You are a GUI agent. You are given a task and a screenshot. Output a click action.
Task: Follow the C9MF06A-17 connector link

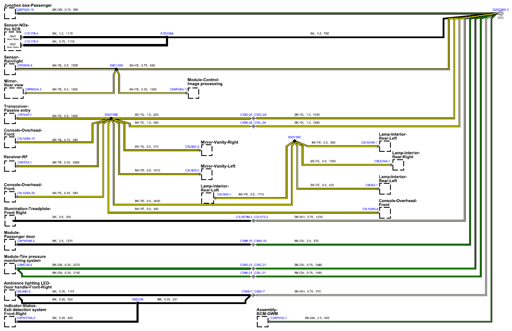click(179, 89)
